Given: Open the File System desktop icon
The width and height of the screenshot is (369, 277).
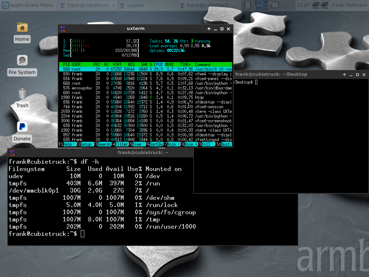Looking at the screenshot, I should coord(22,61).
